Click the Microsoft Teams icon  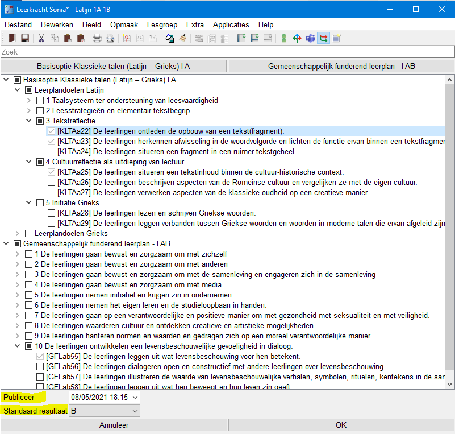(310, 38)
